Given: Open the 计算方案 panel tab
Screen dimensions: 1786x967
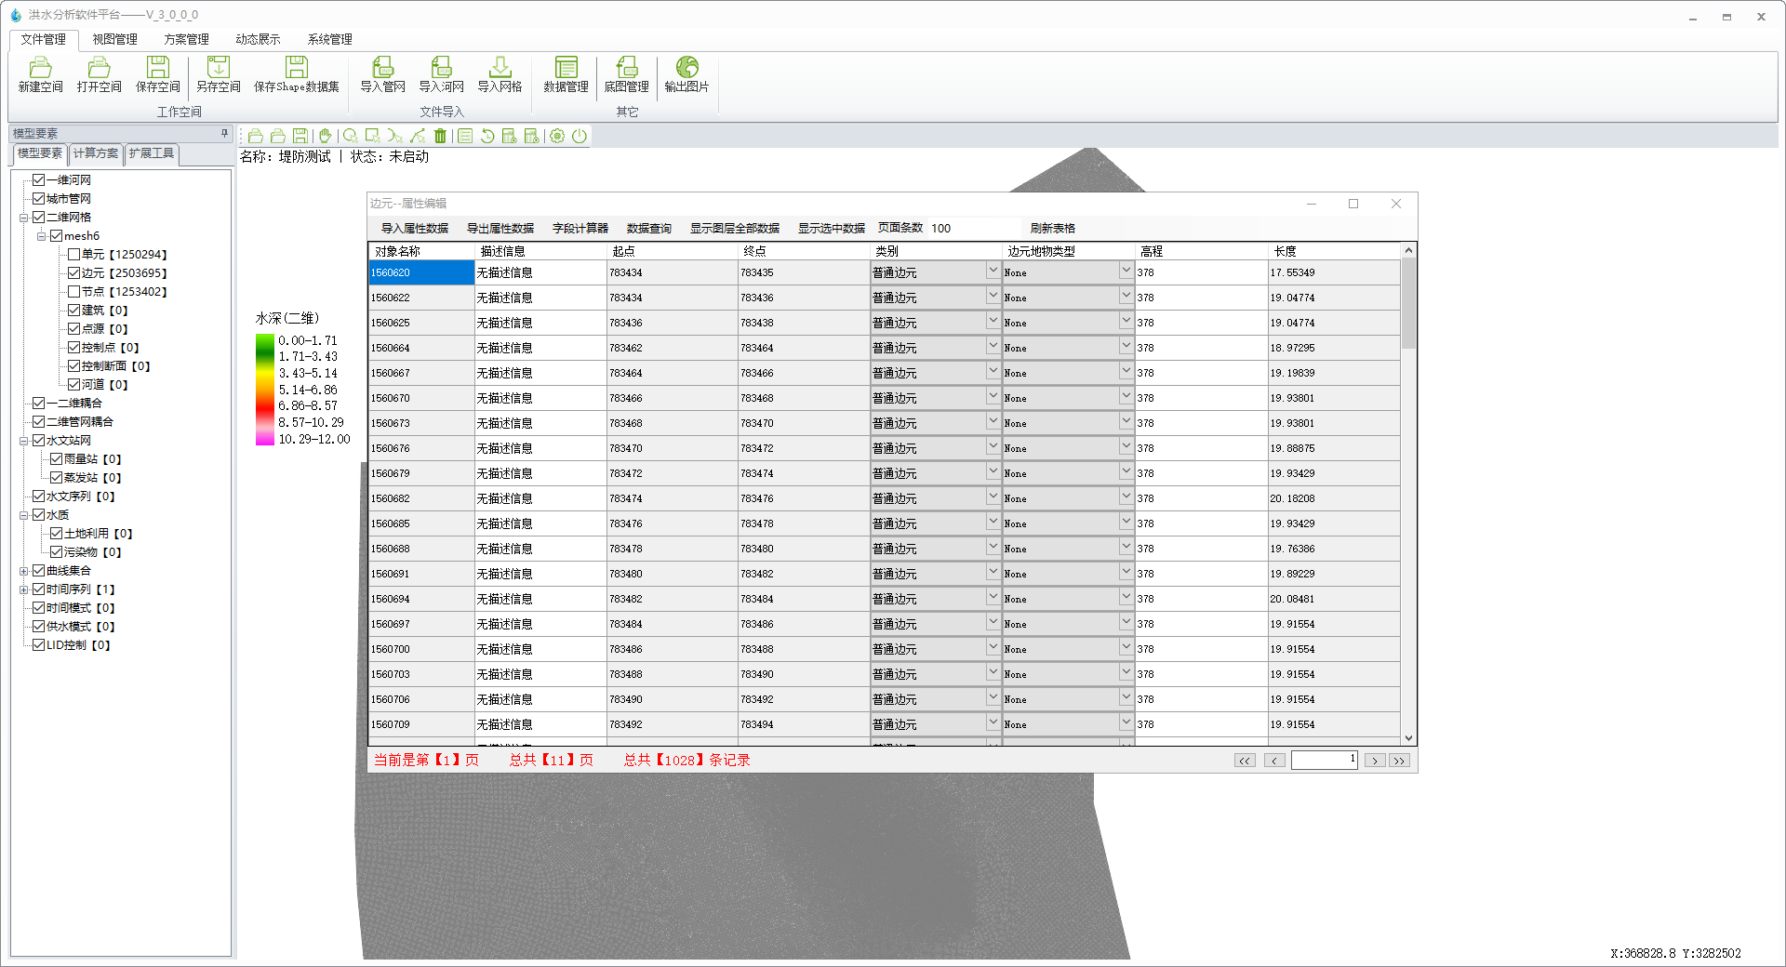Looking at the screenshot, I should point(96,153).
